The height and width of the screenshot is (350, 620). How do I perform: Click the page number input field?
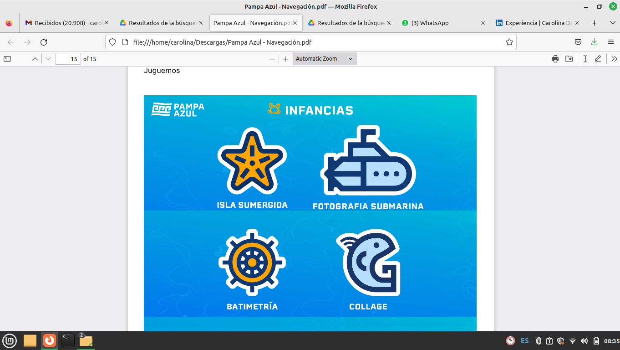pos(68,59)
